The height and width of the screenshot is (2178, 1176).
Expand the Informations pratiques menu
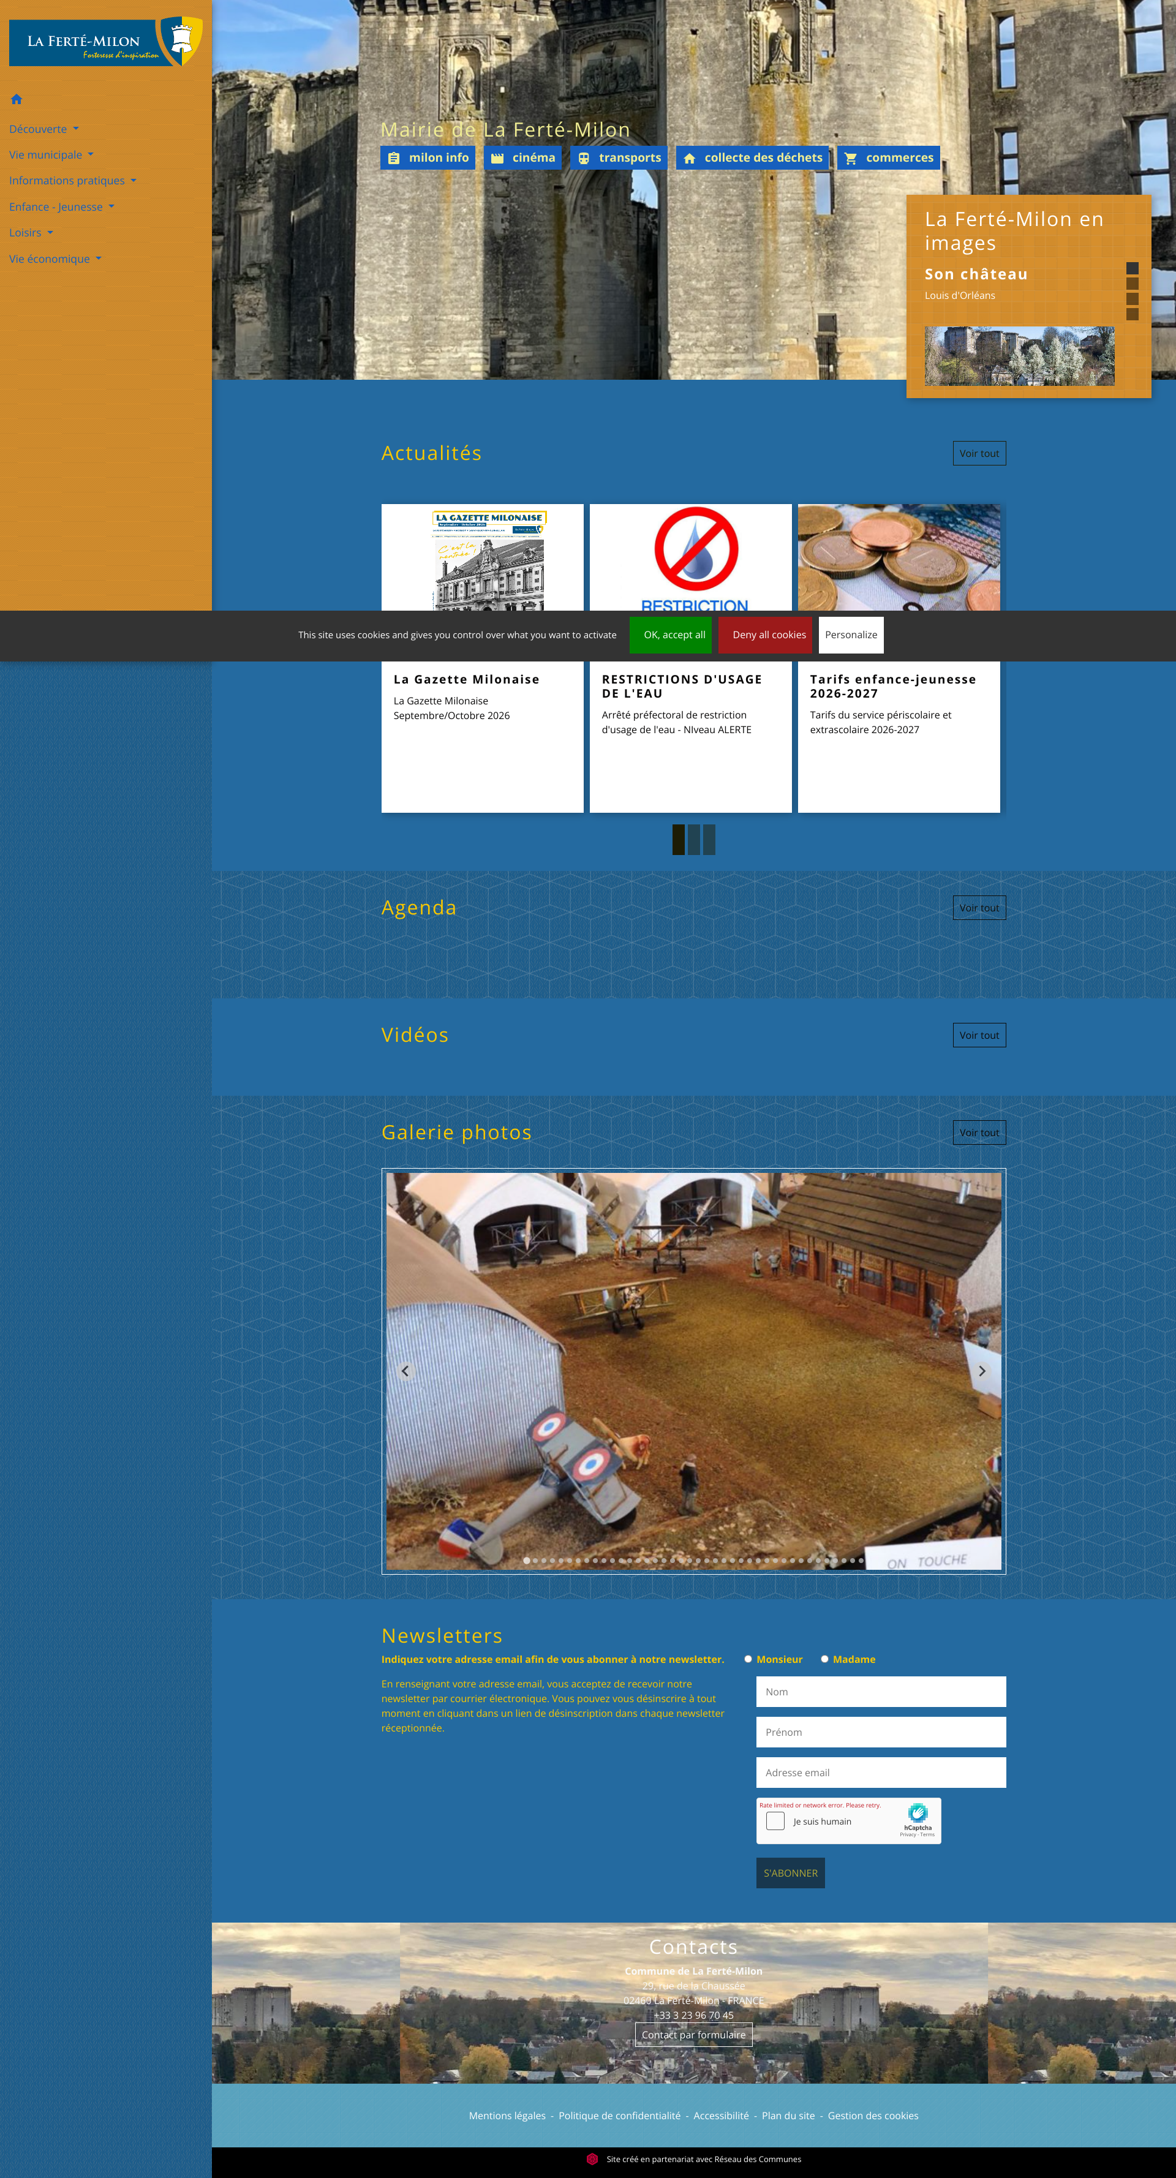point(73,181)
